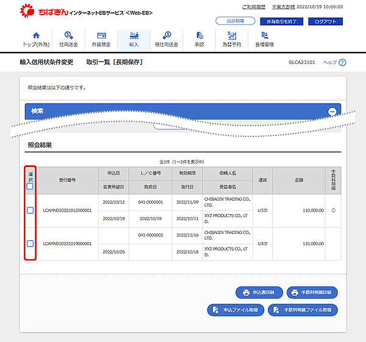The height and width of the screenshot is (342, 366).
Task: Click the 取扱日 column header
Action: pyautogui.click(x=150, y=187)
